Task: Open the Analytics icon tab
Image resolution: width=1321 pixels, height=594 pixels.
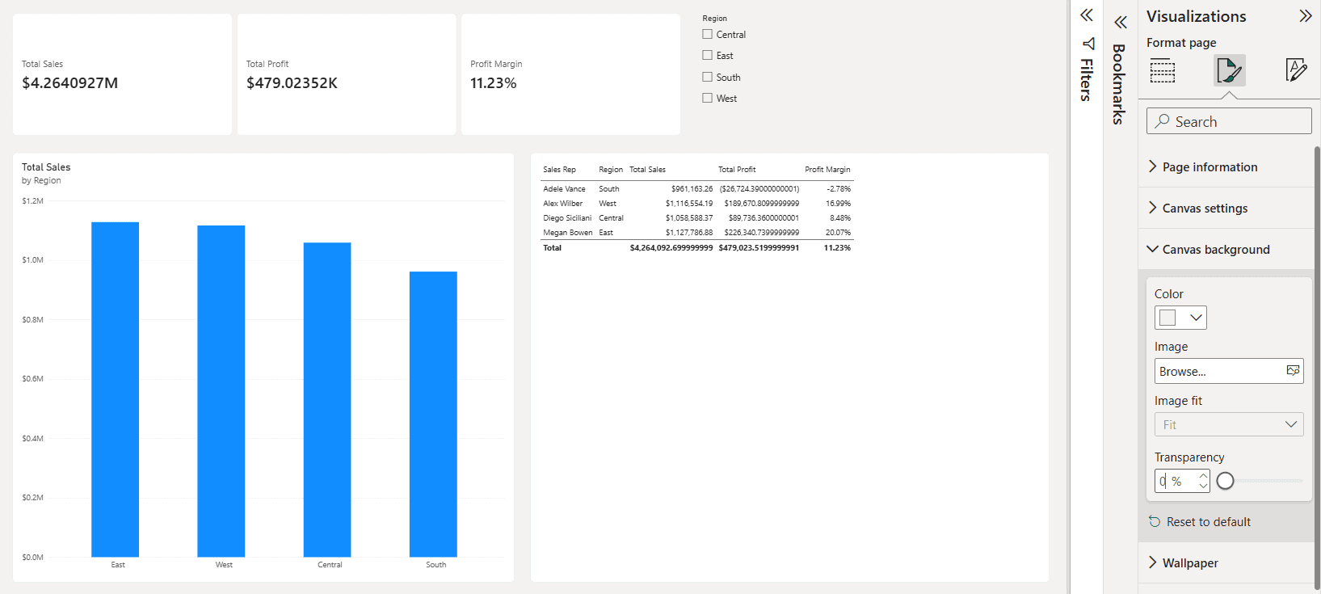Action: coord(1295,70)
